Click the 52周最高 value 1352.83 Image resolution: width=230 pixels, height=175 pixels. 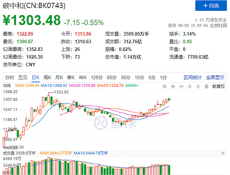pos(34,49)
